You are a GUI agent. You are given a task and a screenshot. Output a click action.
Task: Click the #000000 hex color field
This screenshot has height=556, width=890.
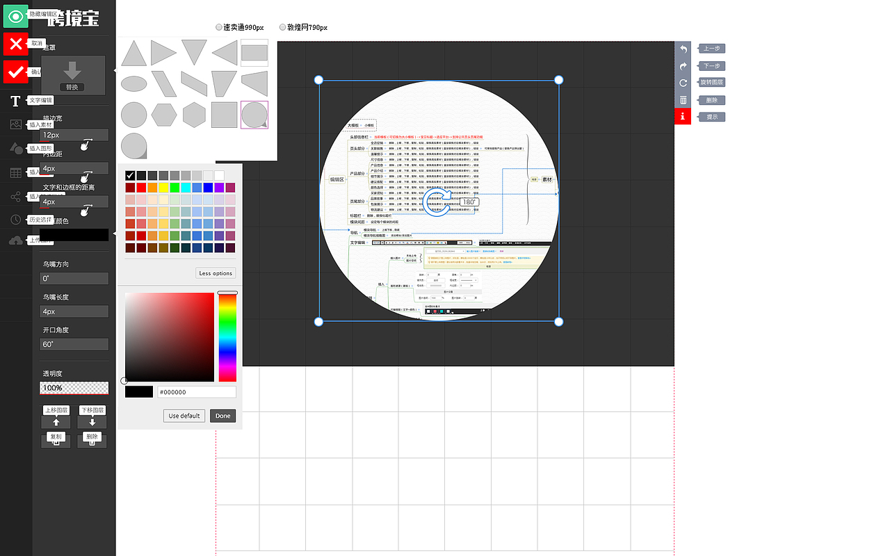tap(197, 392)
